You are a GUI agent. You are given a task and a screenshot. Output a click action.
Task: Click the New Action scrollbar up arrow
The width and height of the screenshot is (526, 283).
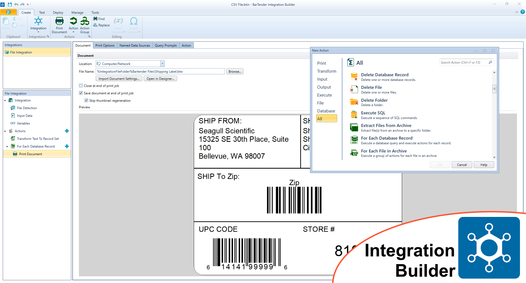point(494,72)
